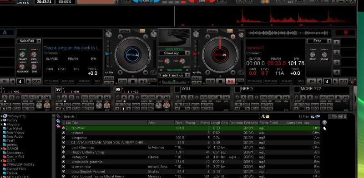Click the CUE button on deck A

pos(123,82)
